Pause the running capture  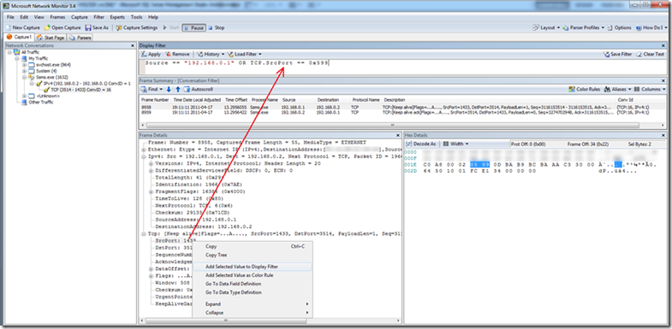point(193,28)
